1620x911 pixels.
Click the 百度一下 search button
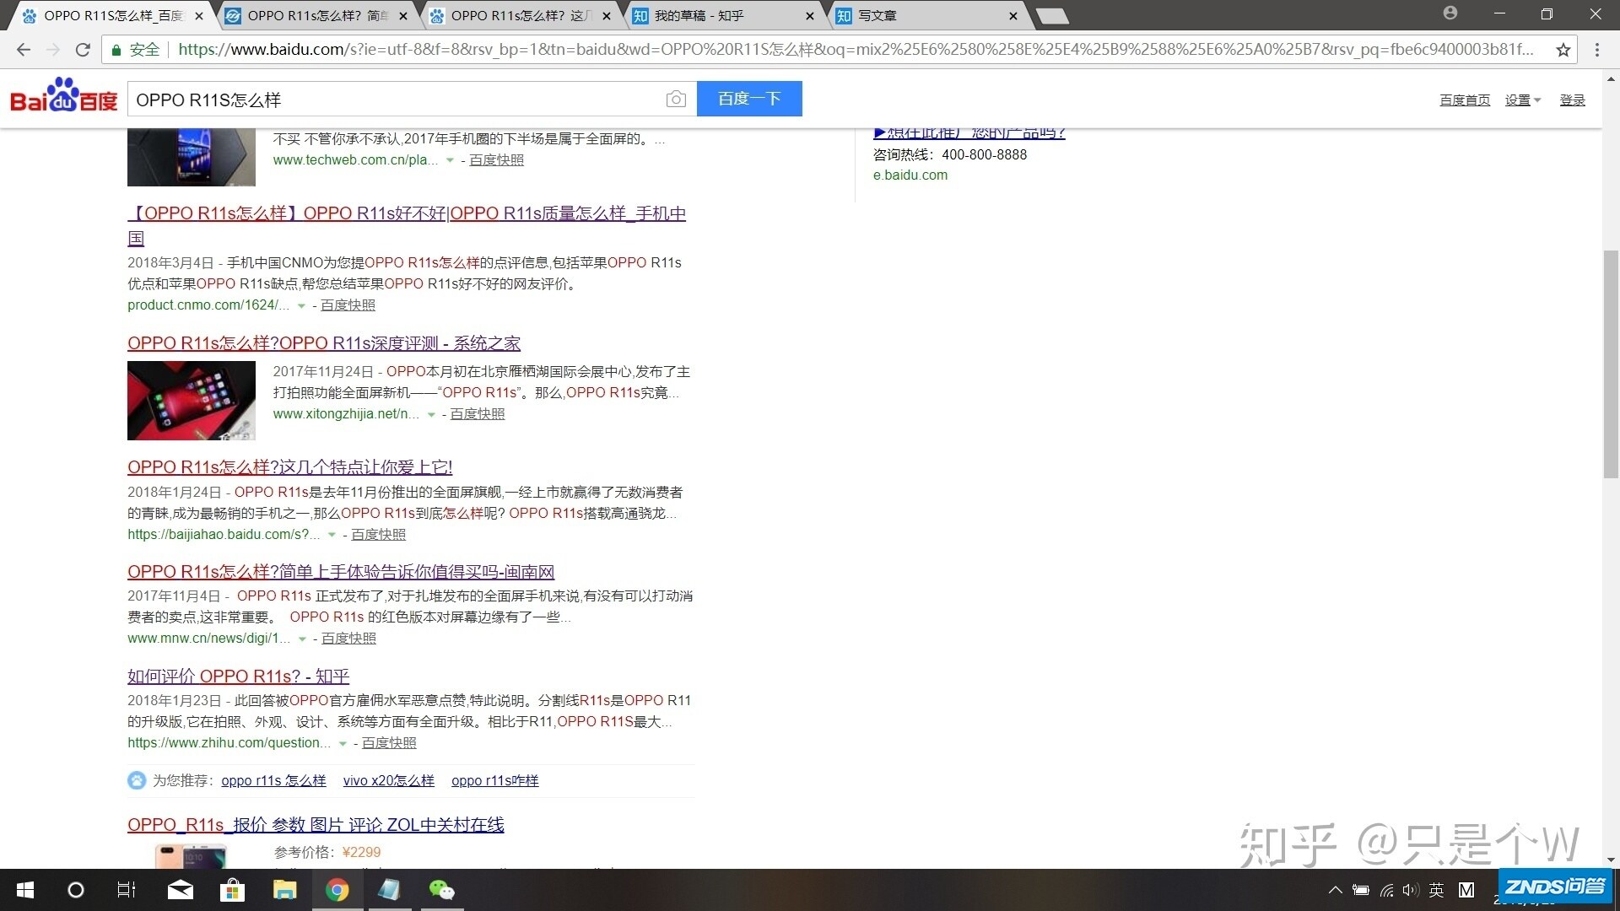point(749,99)
